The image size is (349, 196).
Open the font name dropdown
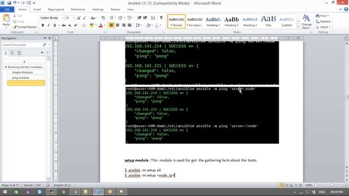click(63, 18)
